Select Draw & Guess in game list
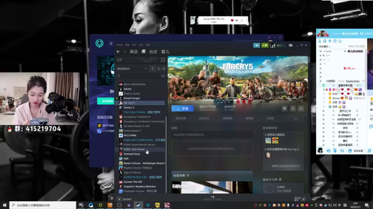373x209 pixels. [x=141, y=94]
